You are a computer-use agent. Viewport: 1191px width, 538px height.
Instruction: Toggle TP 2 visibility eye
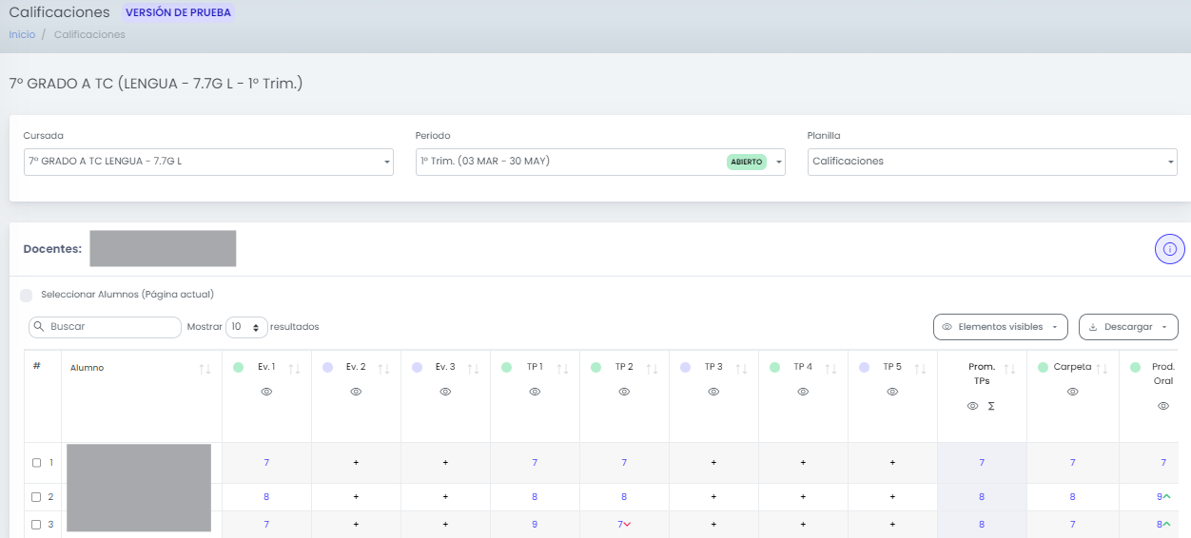point(624,392)
